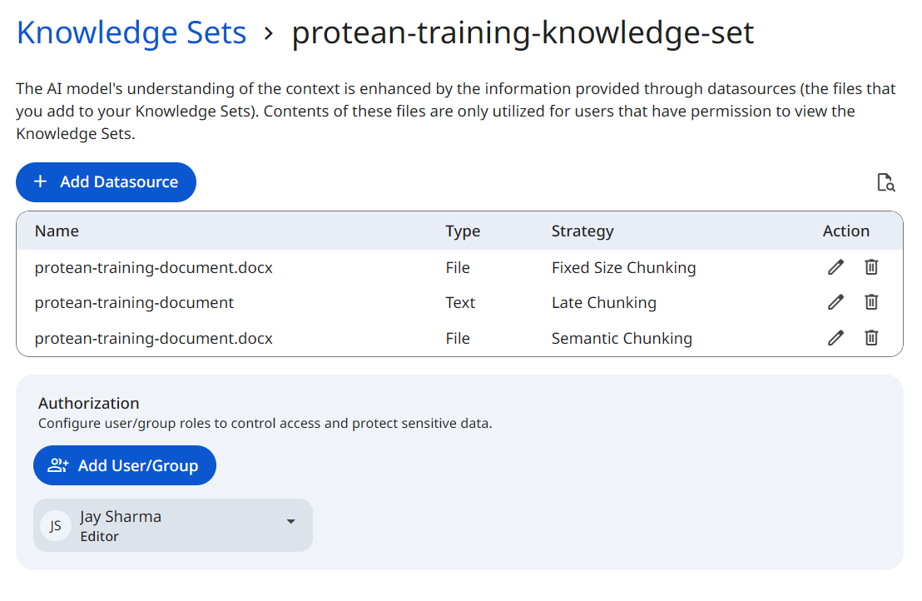Click the Type column header
The image size is (922, 601).
pos(463,231)
